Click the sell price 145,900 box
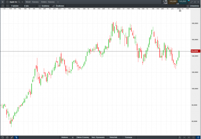Image resolution: width=201 pixels, height=139 pixels. coord(173,2)
